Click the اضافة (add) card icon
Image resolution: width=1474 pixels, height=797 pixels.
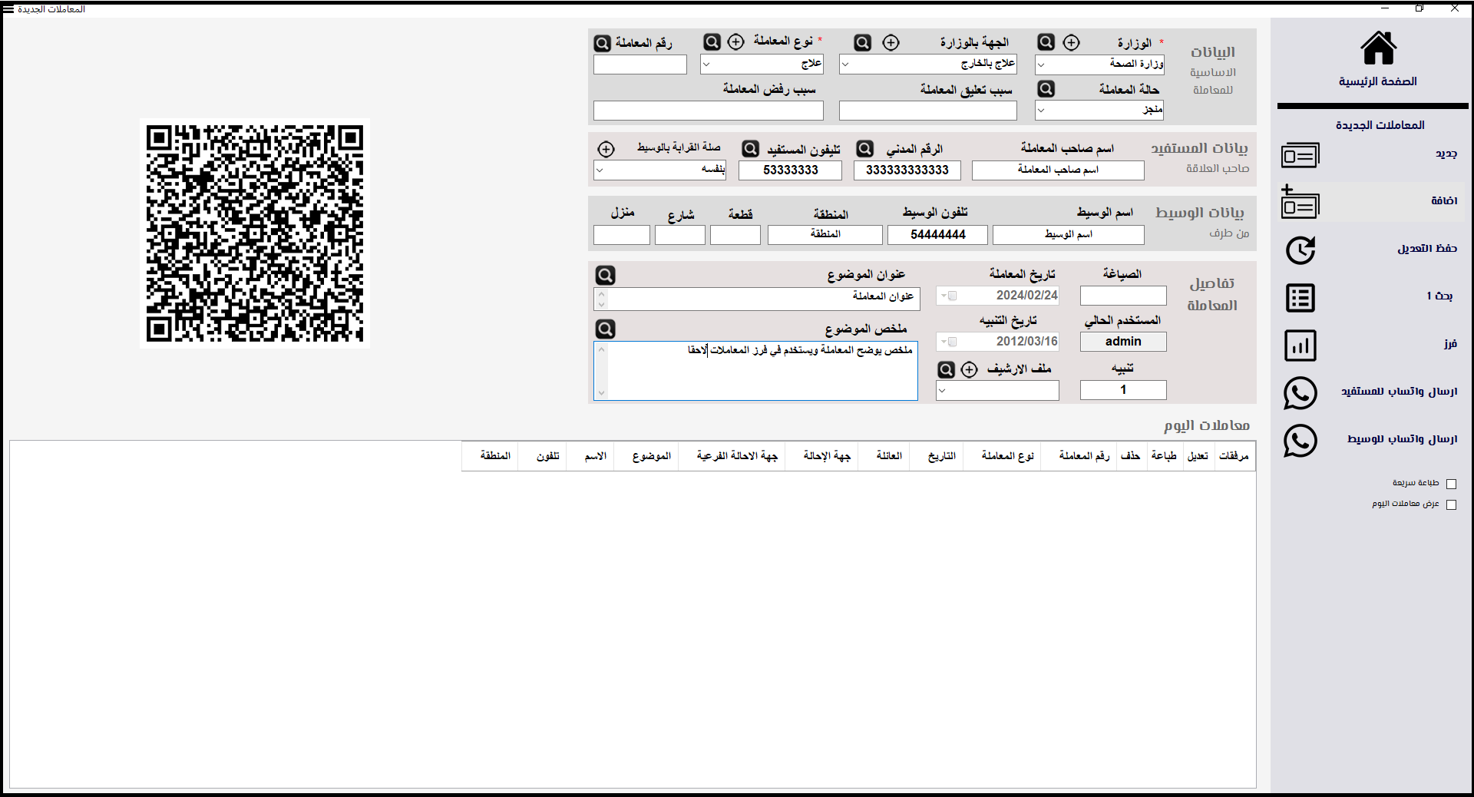(1300, 203)
